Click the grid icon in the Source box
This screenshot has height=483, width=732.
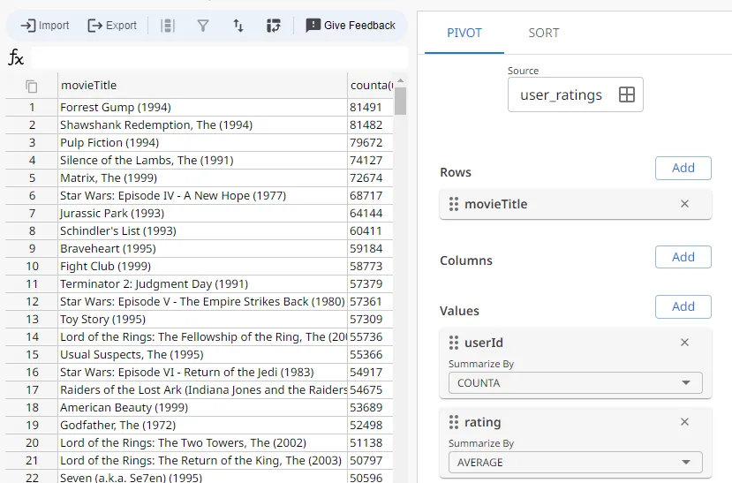[x=627, y=95]
